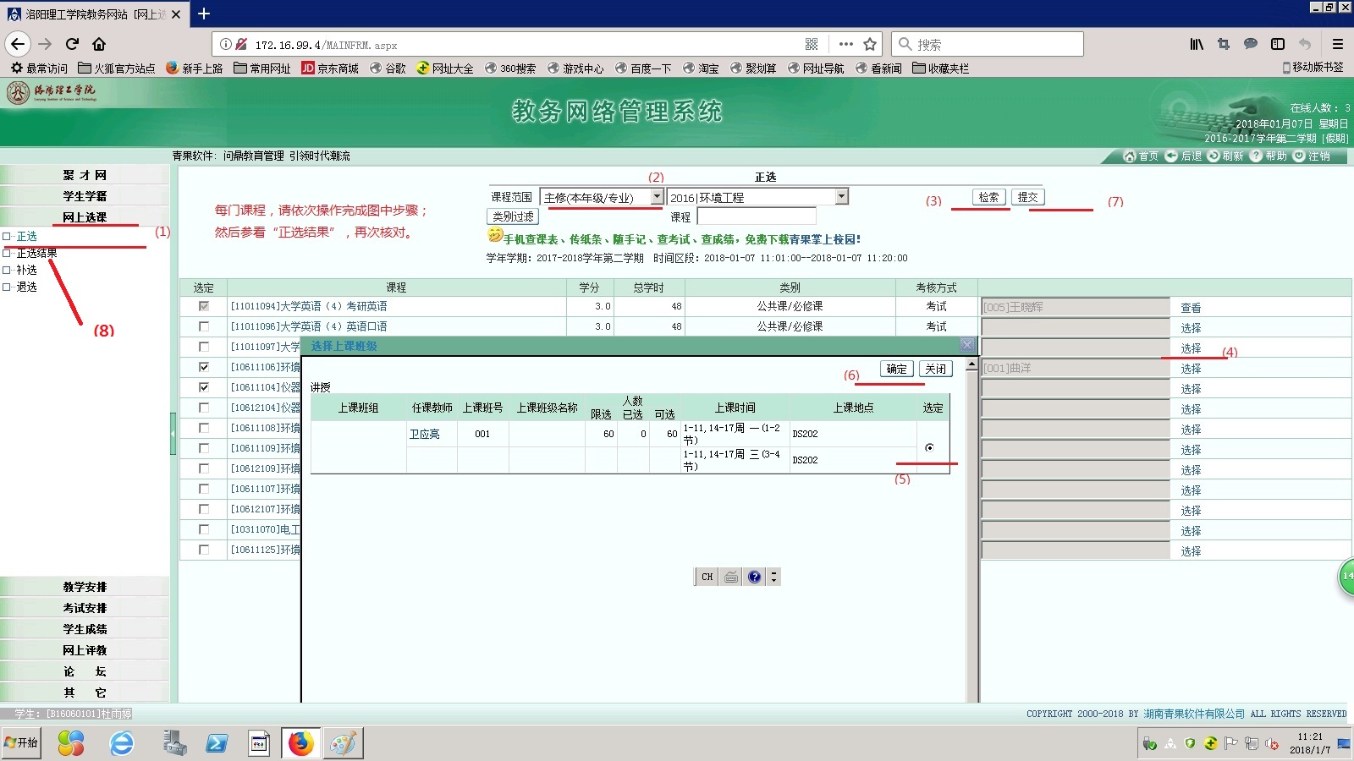
Task: Go to browser home page icon
Action: tap(99, 44)
